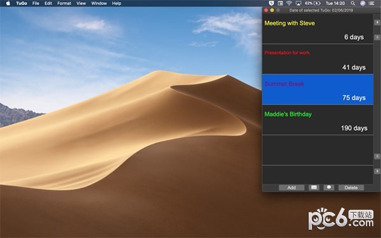Screen dimensions: 381x238
Task: Click the Date of selected TuGo title
Action: pyautogui.click(x=321, y=10)
